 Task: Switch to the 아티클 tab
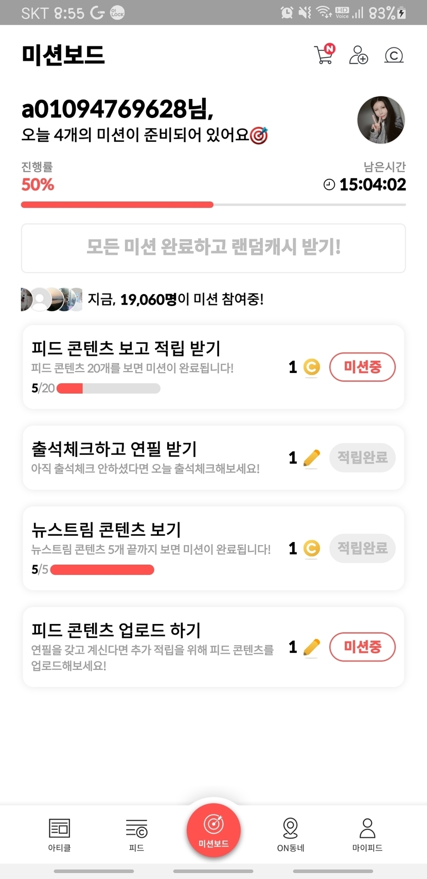click(x=60, y=834)
